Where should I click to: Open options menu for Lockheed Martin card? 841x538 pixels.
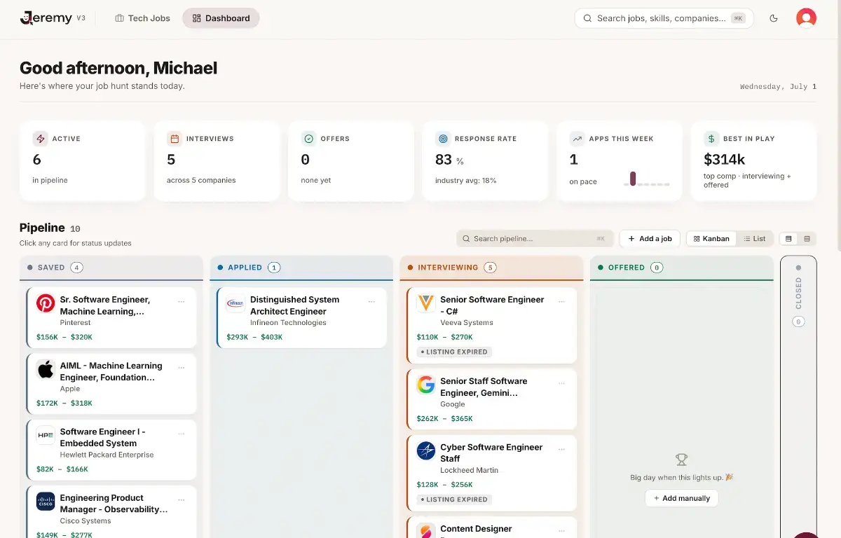561,450
